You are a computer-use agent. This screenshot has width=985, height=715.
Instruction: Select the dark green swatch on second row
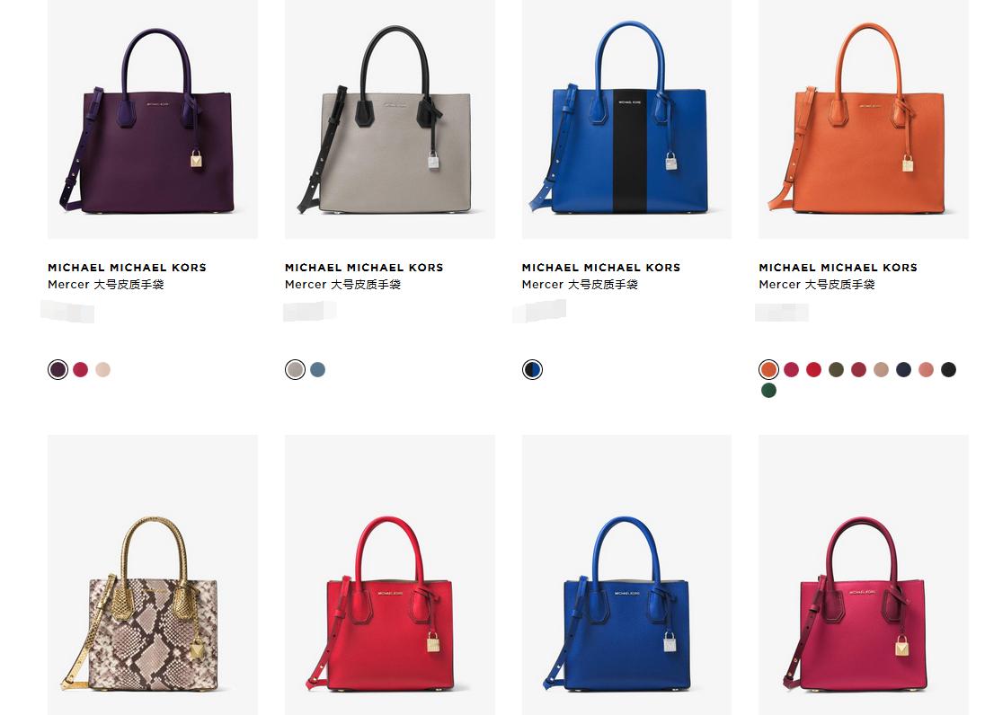click(x=769, y=391)
